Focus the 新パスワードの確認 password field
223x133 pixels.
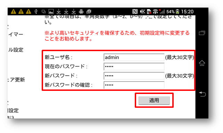click(134, 85)
